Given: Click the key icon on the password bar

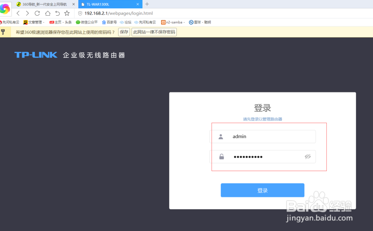Looking at the screenshot, I should pyautogui.click(x=4, y=32).
